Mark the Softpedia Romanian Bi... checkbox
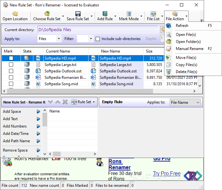 click(11, 78)
